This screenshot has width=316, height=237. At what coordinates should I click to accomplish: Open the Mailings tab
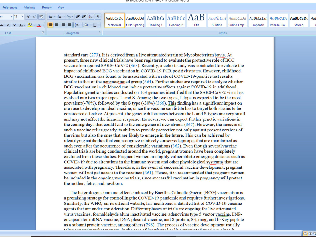click(29, 7)
